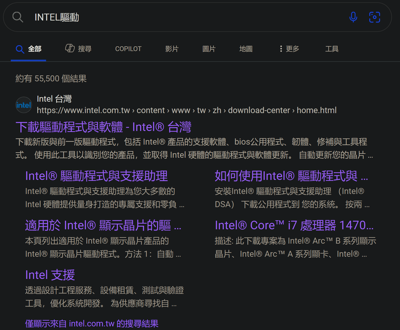Open the 工具 options
The width and height of the screenshot is (400, 330).
click(x=332, y=49)
